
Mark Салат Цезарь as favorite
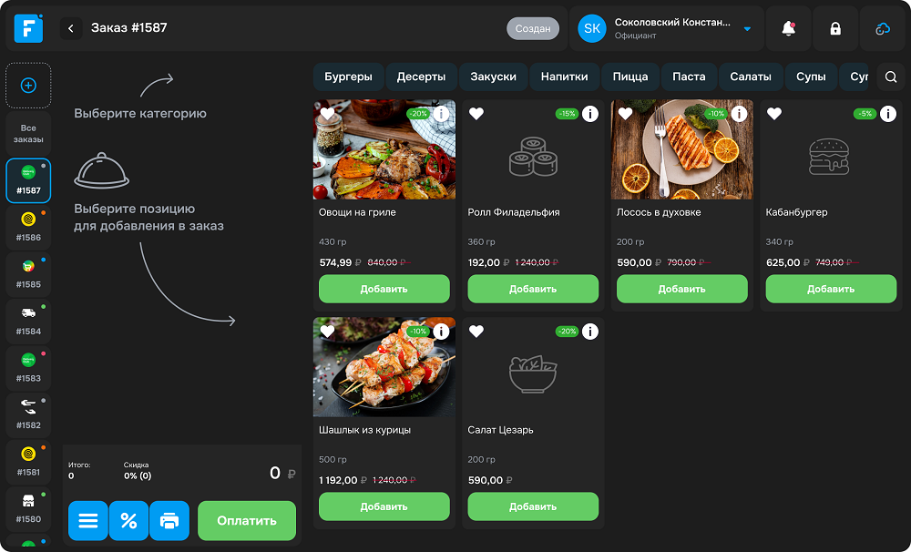[x=476, y=332]
